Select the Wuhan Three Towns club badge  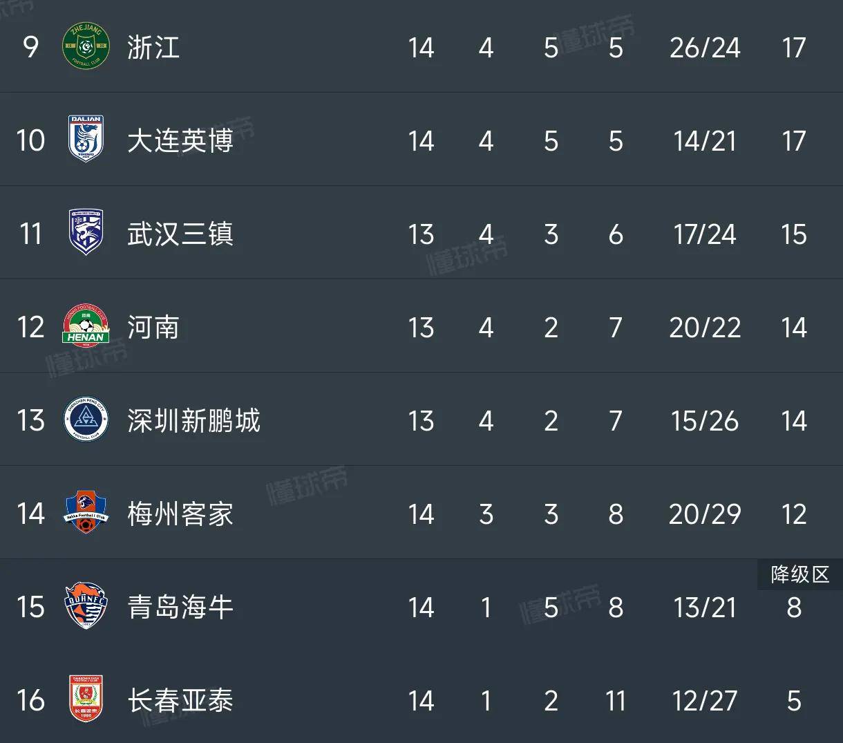click(86, 233)
